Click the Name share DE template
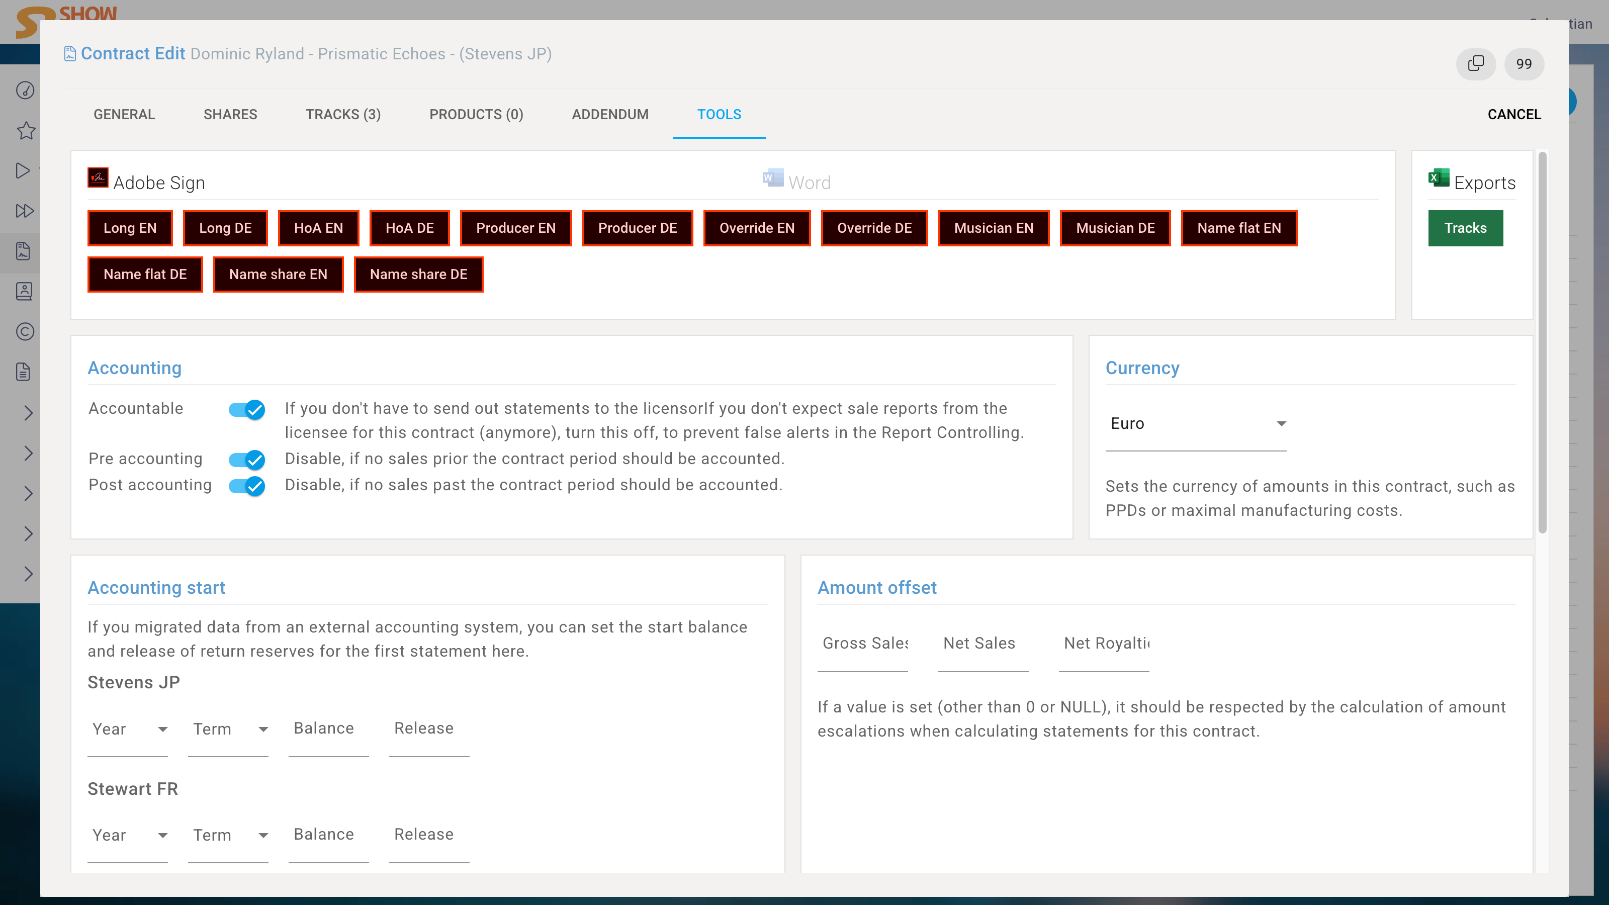Viewport: 1609px width, 905px height. (x=418, y=274)
